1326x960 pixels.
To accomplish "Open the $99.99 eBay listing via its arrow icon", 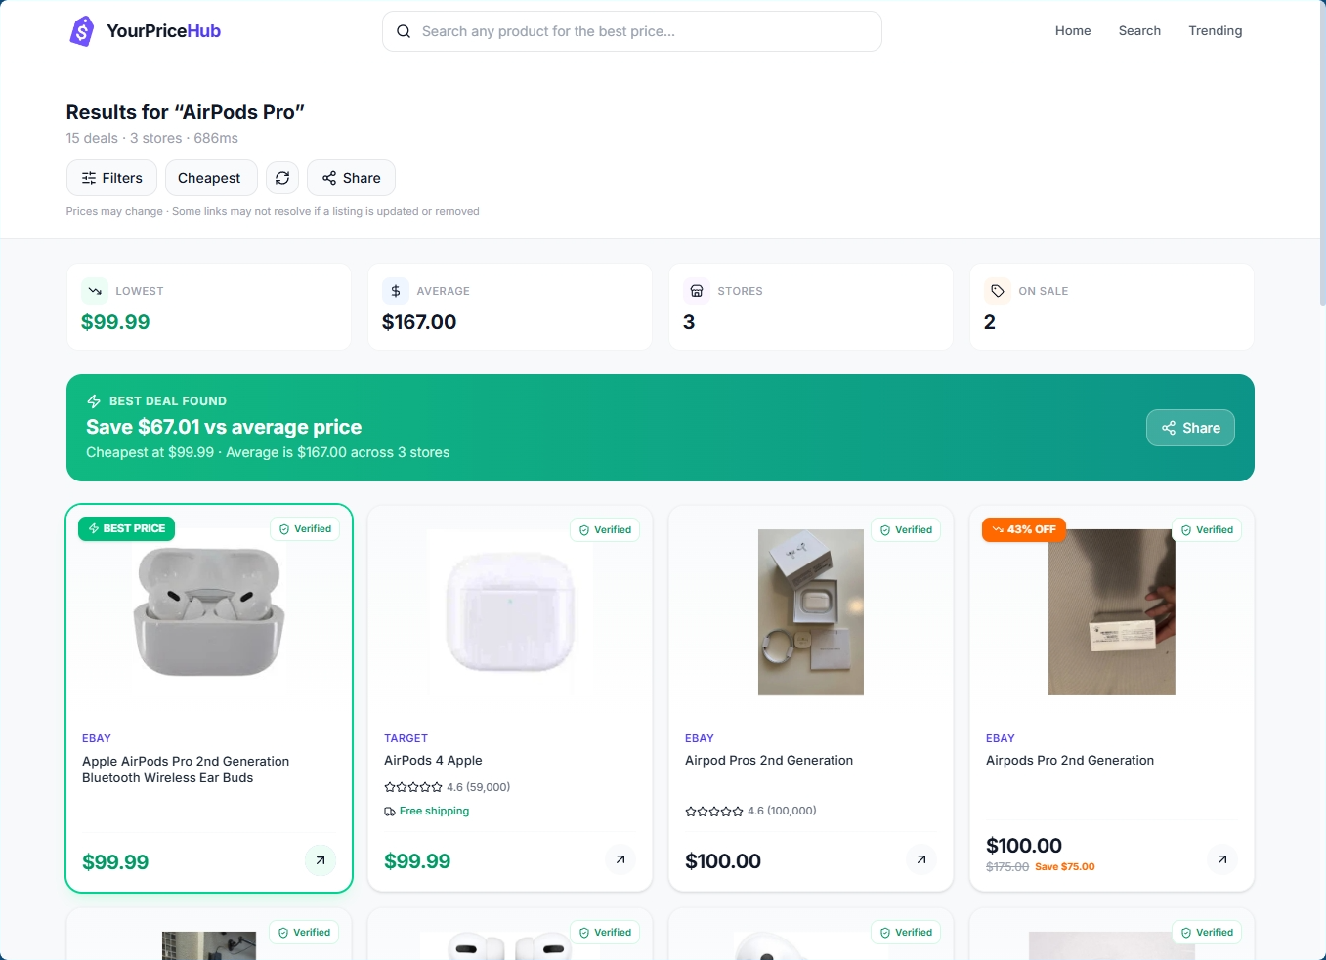I will [x=320, y=860].
